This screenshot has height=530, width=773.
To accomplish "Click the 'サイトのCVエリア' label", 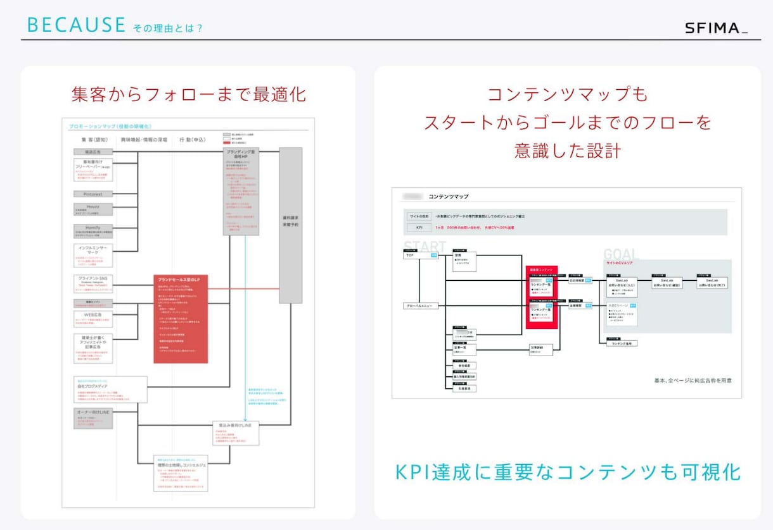I will tap(620, 262).
